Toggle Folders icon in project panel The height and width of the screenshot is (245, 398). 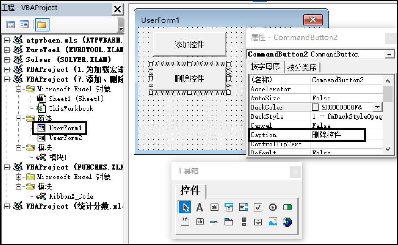[x=42, y=25]
